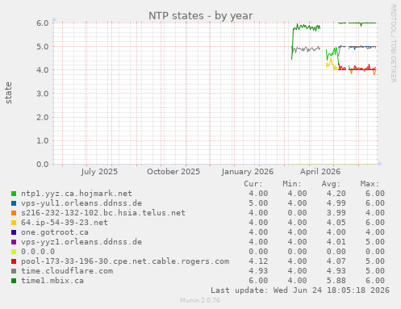The image size is (401, 309).
Task: Click the yellow swatch for 64.ip-54-39-23.net
Action: click(14, 223)
